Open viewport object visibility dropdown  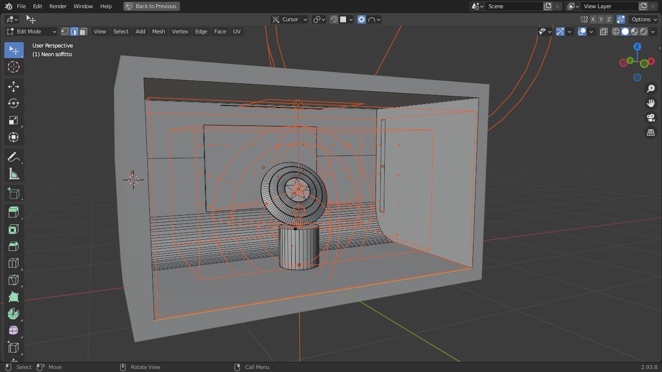pyautogui.click(x=545, y=31)
